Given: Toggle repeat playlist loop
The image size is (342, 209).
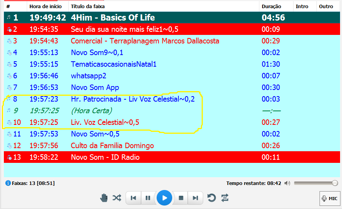Looking at the screenshot, I should coord(225,198).
